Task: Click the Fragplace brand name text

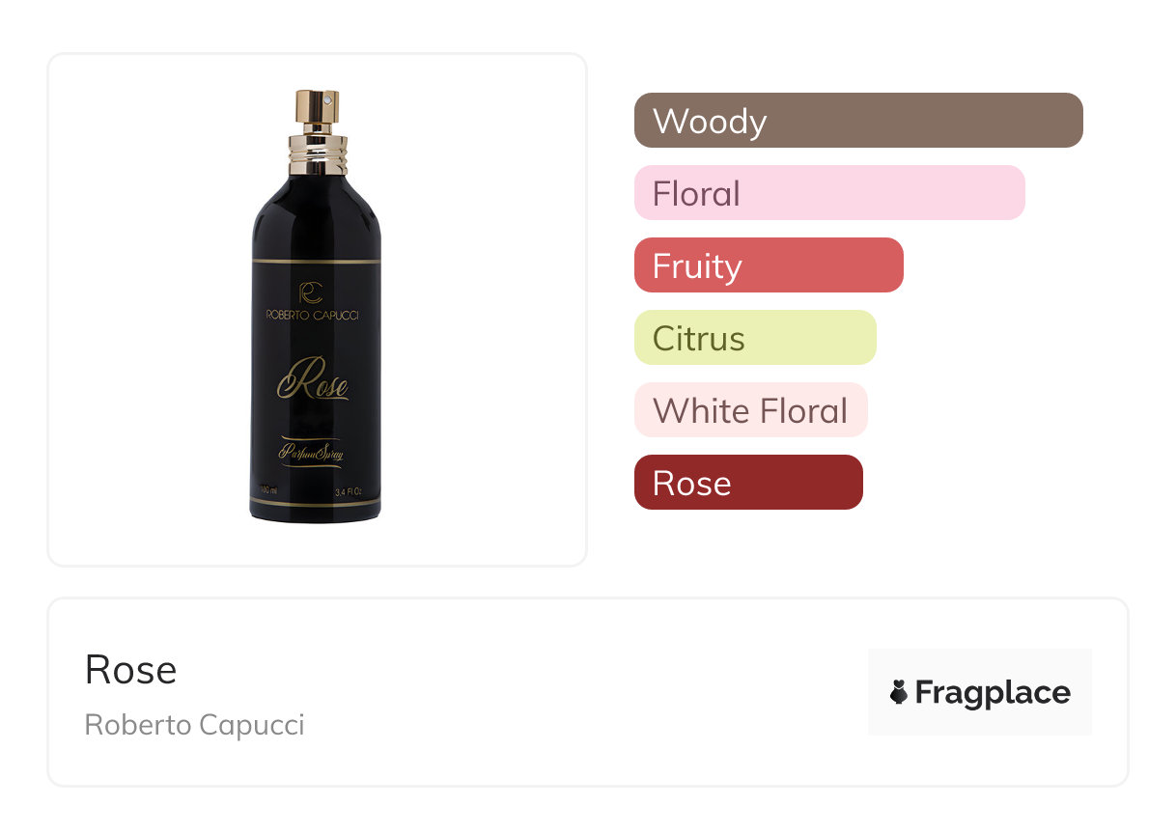Action: pos(992,693)
